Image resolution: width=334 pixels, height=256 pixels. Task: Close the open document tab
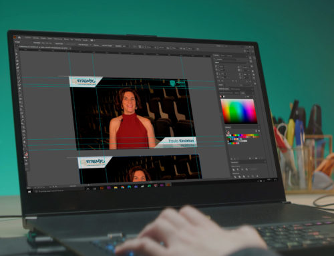70,48
